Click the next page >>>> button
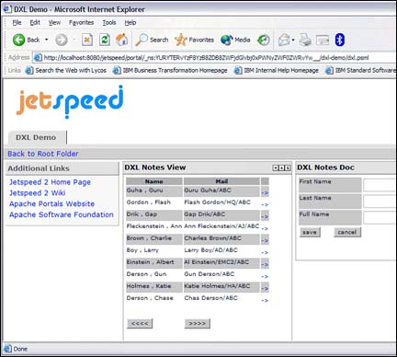Image resolution: width=397 pixels, height=357 pixels. click(x=198, y=323)
